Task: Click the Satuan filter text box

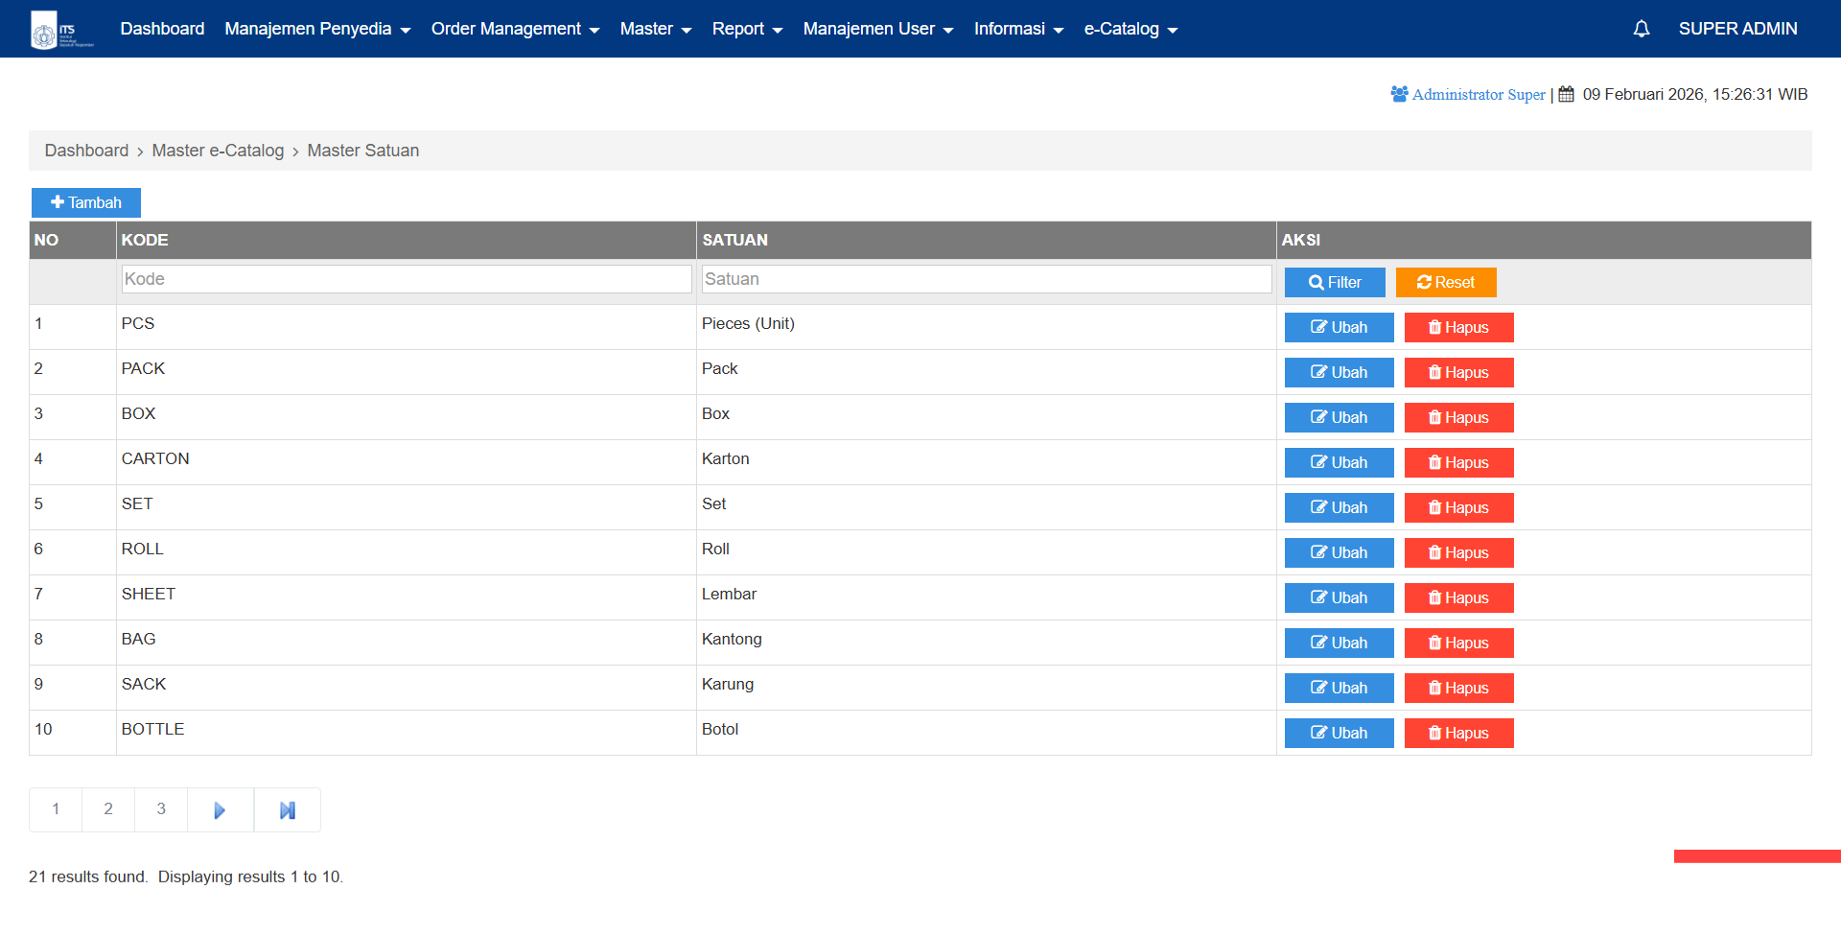Action: tap(986, 279)
